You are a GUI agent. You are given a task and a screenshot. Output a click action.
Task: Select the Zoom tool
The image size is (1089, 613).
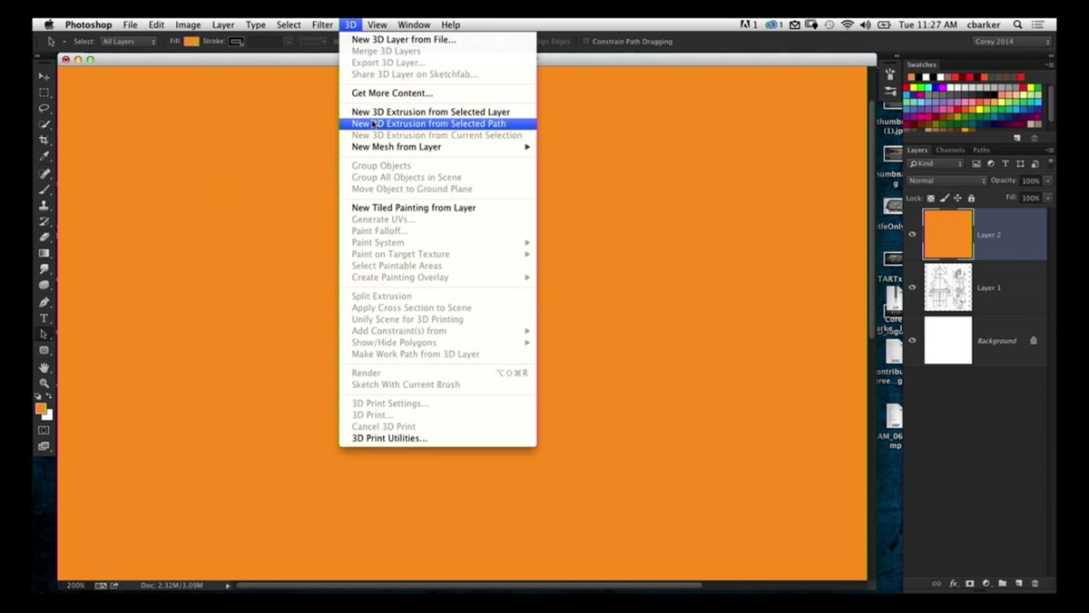click(x=44, y=384)
